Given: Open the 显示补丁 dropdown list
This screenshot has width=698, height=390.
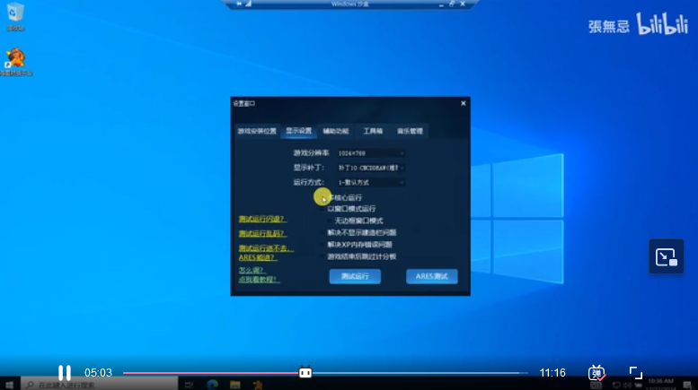Looking at the screenshot, I should tap(369, 168).
